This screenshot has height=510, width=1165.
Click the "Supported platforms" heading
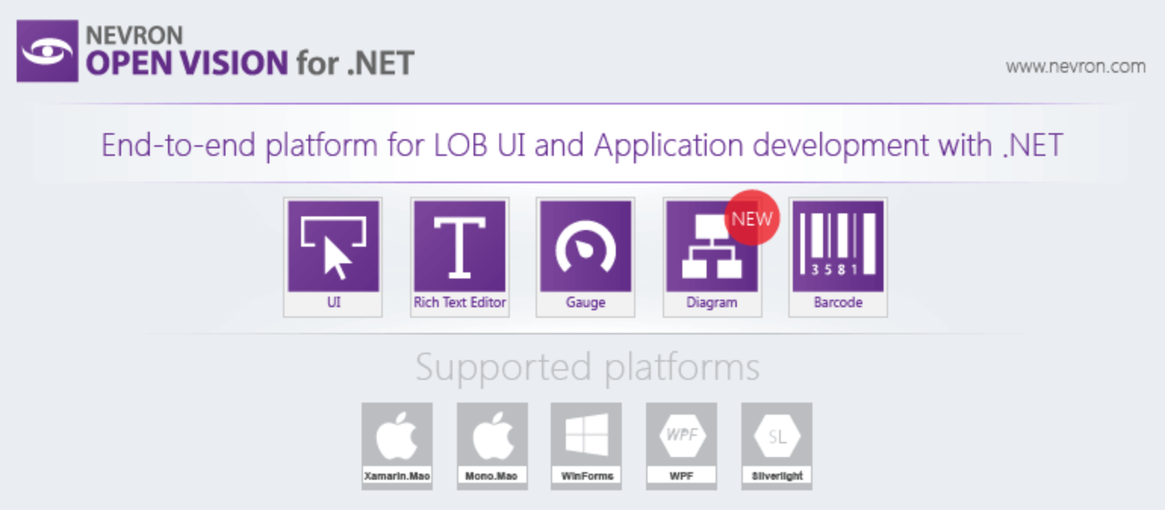[x=587, y=368]
